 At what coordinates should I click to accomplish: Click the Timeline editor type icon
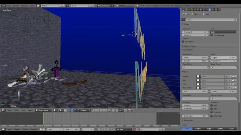(x=3, y=129)
